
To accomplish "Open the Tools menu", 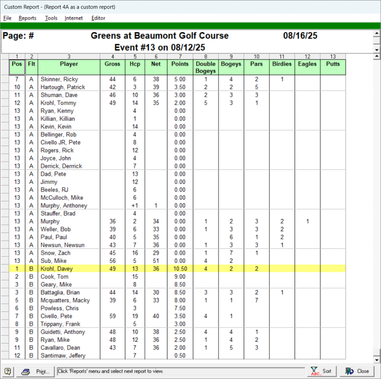I will coord(51,18).
